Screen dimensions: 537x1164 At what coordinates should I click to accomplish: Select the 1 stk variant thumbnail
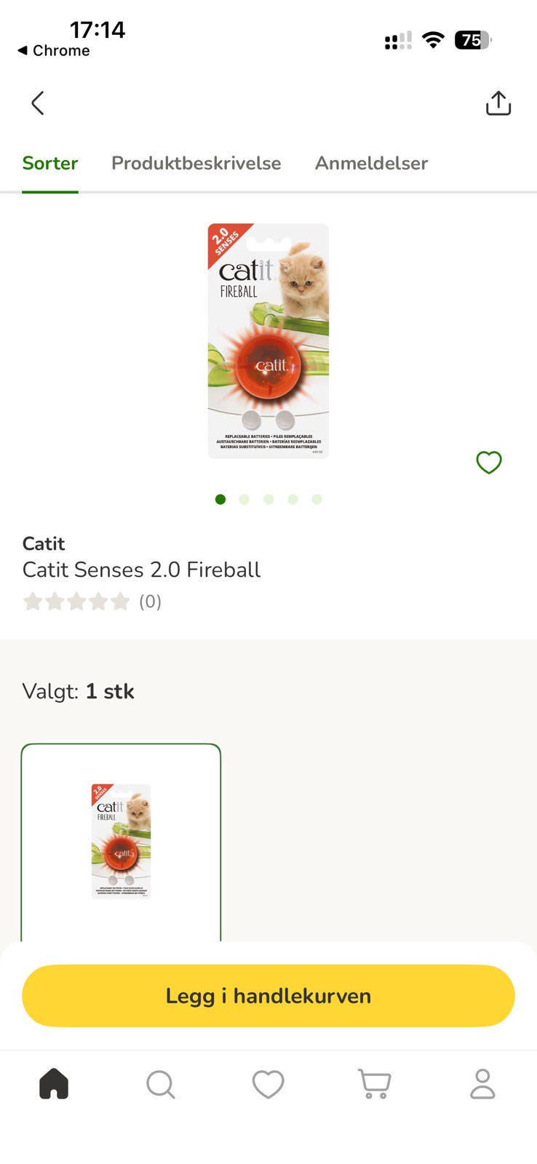coord(121,842)
